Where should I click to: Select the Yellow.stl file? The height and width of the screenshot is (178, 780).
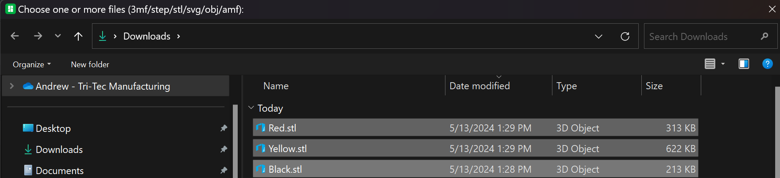click(288, 149)
